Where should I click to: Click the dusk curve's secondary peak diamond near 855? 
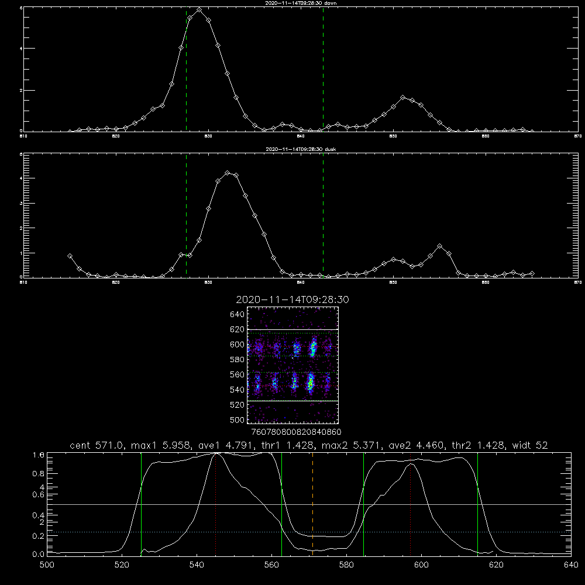pyautogui.click(x=439, y=246)
